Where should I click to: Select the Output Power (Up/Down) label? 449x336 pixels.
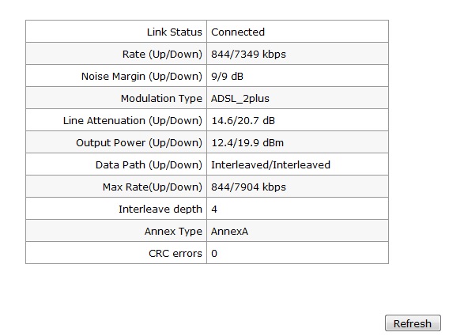(139, 142)
